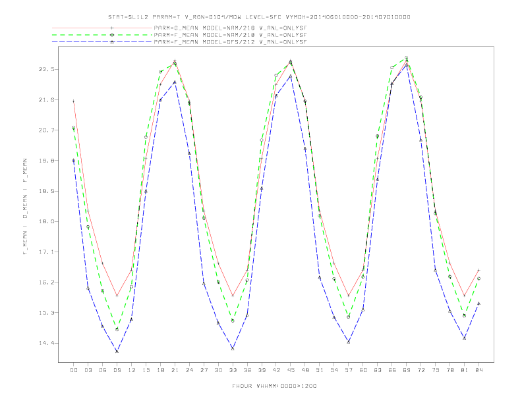Click x-axis forecast hour label 36

coord(247,370)
